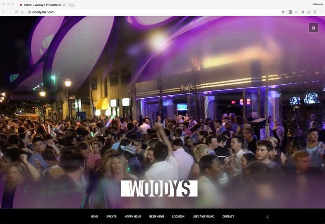Screen dimensions: 325x224
Task: Click the green extension icon beside the menu
Action: 315,12
